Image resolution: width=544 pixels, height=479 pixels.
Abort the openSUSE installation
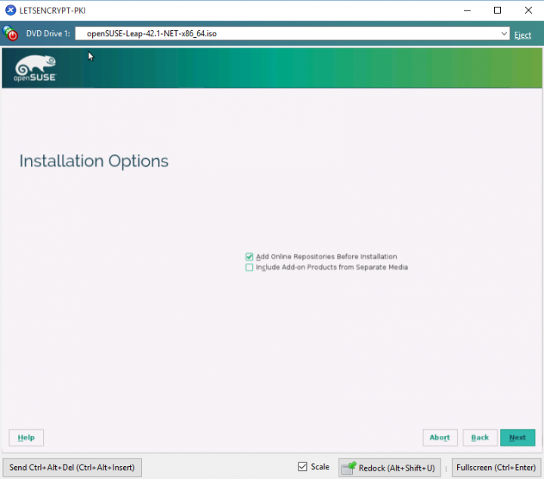click(x=440, y=437)
